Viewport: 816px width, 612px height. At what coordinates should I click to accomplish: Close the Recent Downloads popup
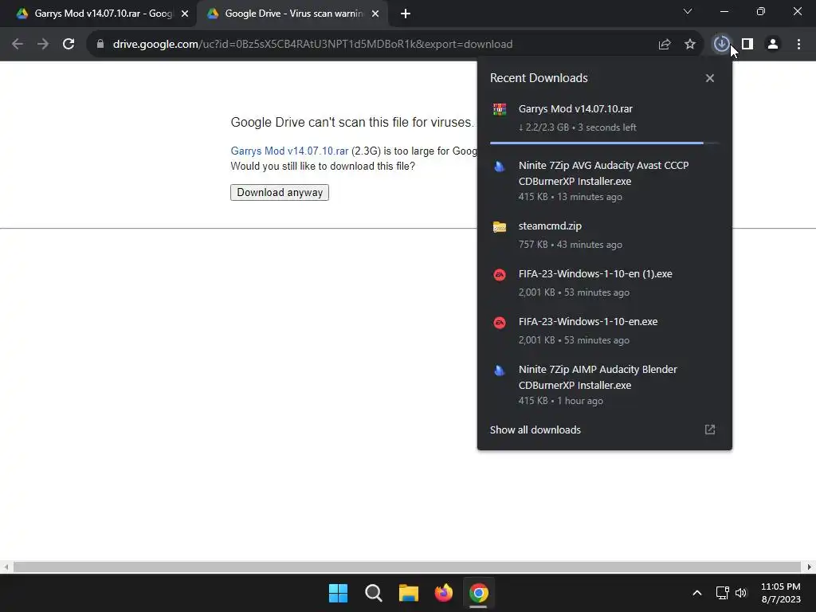[710, 78]
